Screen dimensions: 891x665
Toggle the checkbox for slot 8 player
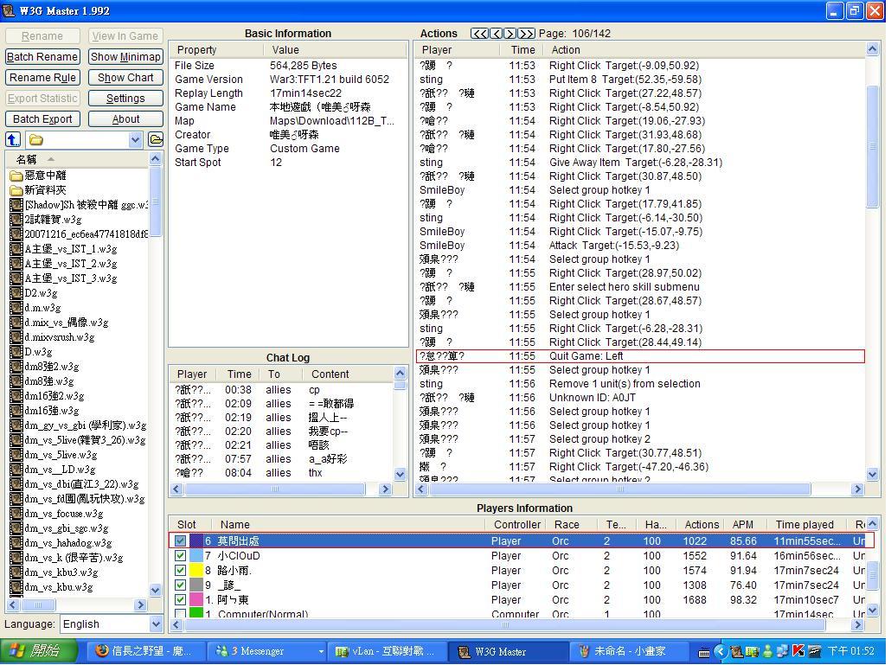pyautogui.click(x=180, y=571)
